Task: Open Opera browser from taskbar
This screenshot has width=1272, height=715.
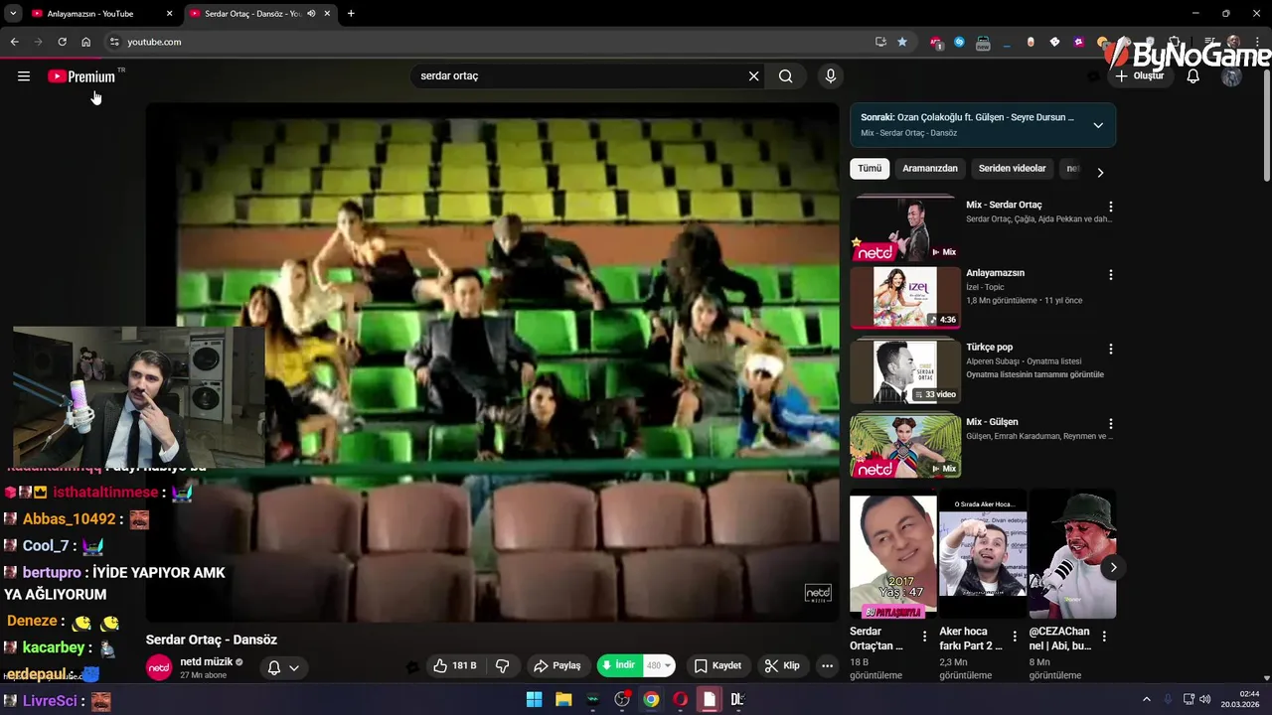Action: point(681,699)
